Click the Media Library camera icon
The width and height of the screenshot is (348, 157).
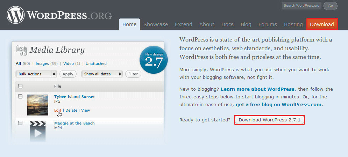[21, 50]
